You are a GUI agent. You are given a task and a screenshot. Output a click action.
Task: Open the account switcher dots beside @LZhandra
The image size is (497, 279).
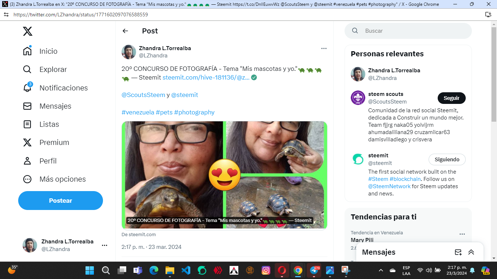tap(104, 246)
